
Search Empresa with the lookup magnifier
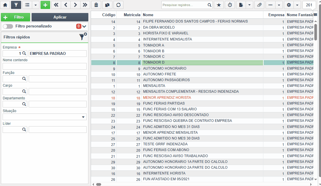point(24,53)
